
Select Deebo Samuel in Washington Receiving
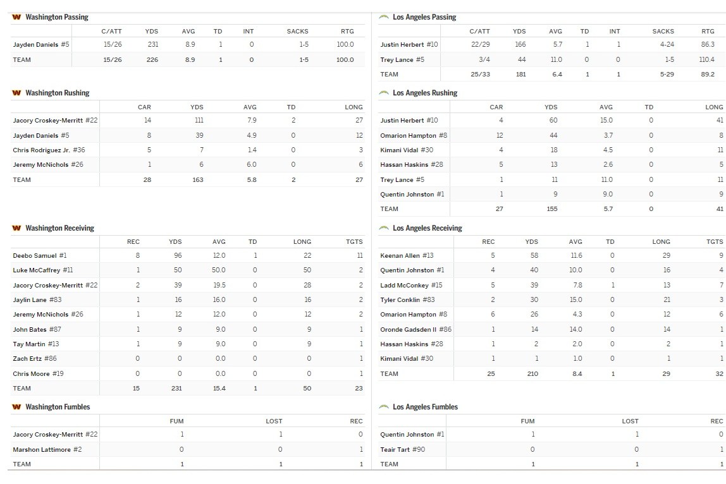pos(35,256)
